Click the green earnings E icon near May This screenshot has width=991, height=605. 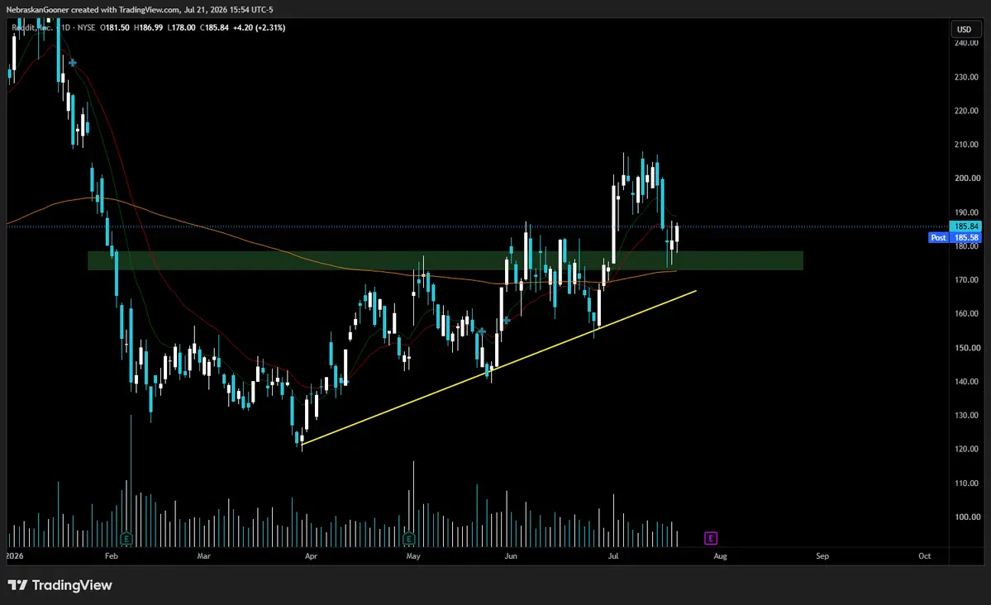pyautogui.click(x=409, y=539)
